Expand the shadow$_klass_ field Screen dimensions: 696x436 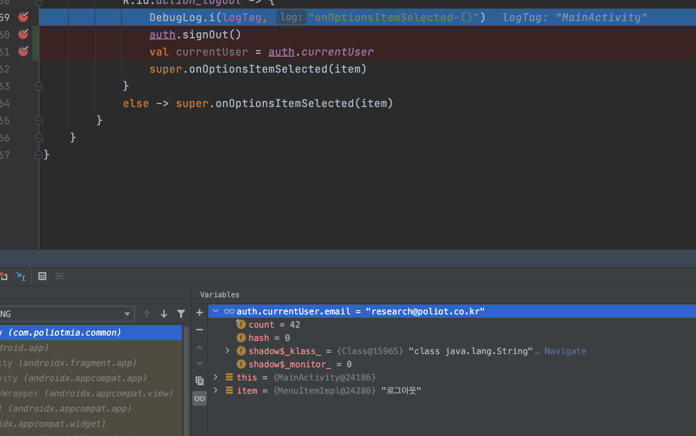227,351
